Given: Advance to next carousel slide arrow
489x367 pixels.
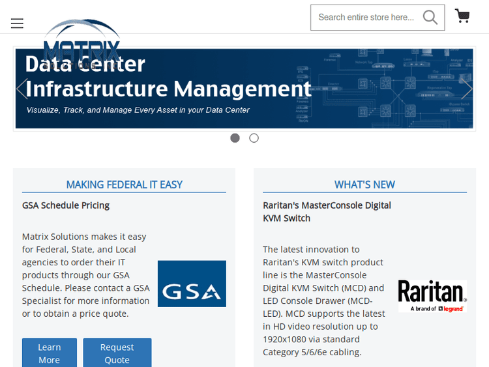Looking at the screenshot, I should [466, 89].
